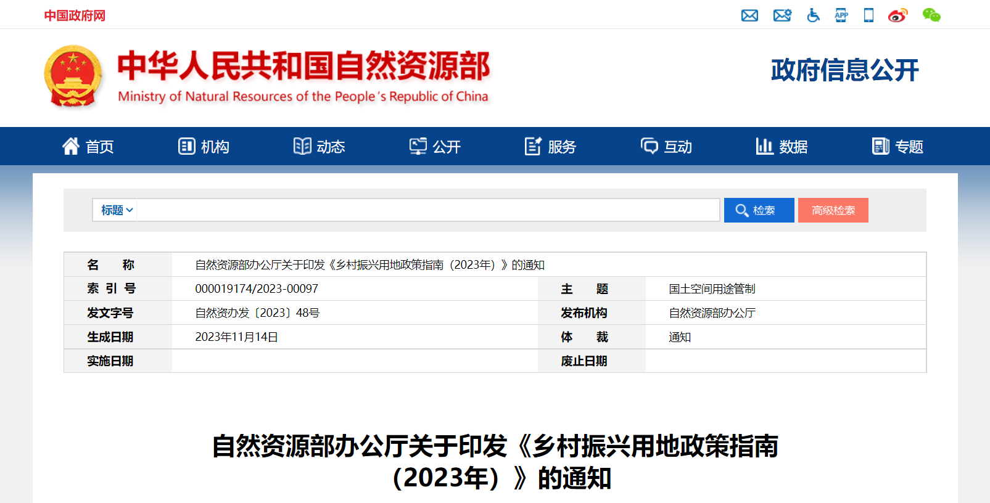Viewport: 990px width, 503px height.
Task: Click the wheelchair accessibility icon
Action: coord(813,15)
